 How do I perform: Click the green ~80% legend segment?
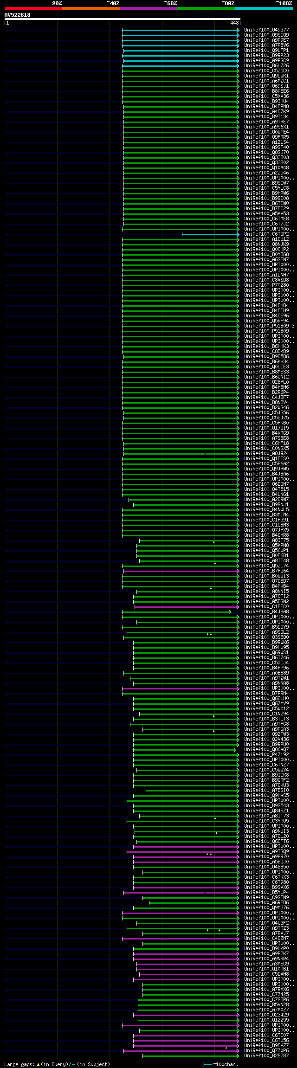tap(206, 8)
